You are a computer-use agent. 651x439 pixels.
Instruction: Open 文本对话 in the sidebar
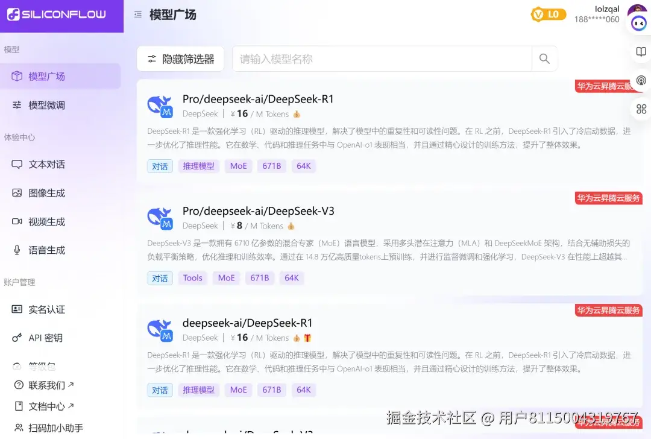point(45,163)
